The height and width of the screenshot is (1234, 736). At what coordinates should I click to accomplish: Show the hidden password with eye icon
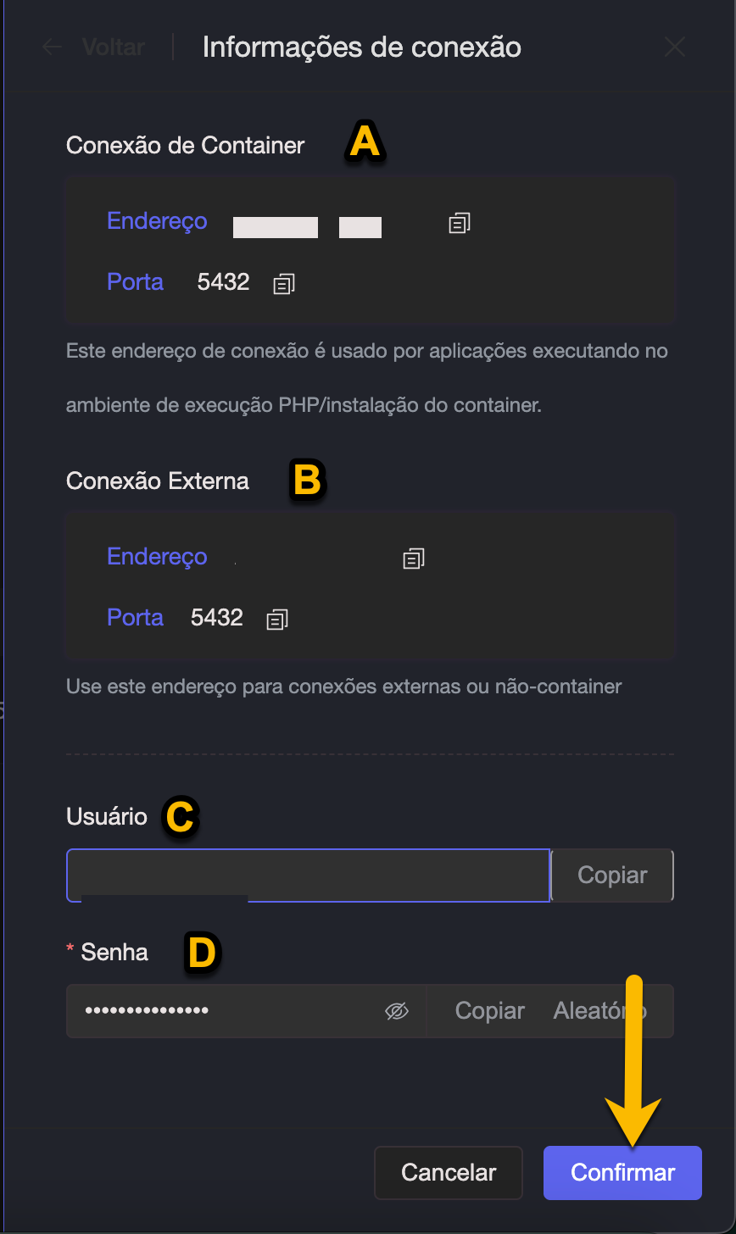[x=397, y=1011]
